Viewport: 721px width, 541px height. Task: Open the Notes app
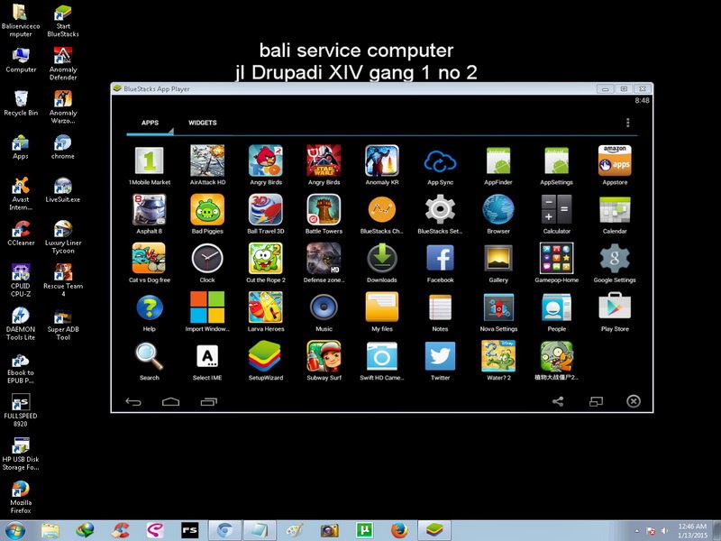[x=440, y=307]
